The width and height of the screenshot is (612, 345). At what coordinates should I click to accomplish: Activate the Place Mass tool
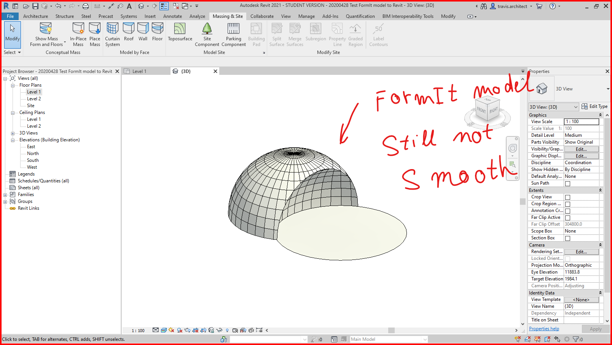point(95,34)
